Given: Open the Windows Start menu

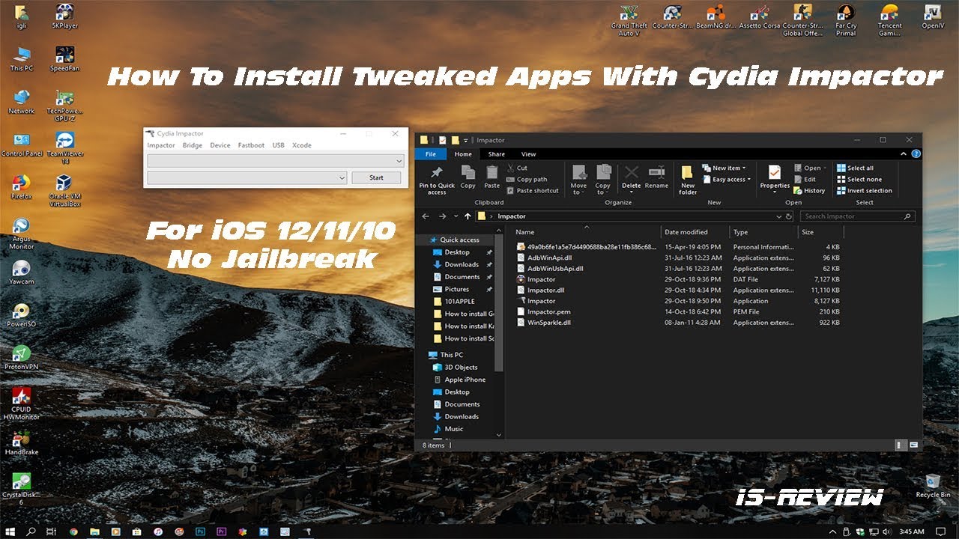Looking at the screenshot, I should [x=10, y=532].
